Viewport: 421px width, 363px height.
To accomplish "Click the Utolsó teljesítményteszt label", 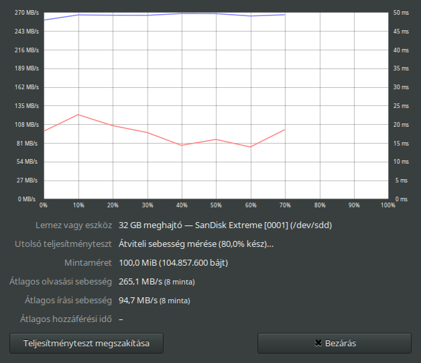I will [63, 244].
